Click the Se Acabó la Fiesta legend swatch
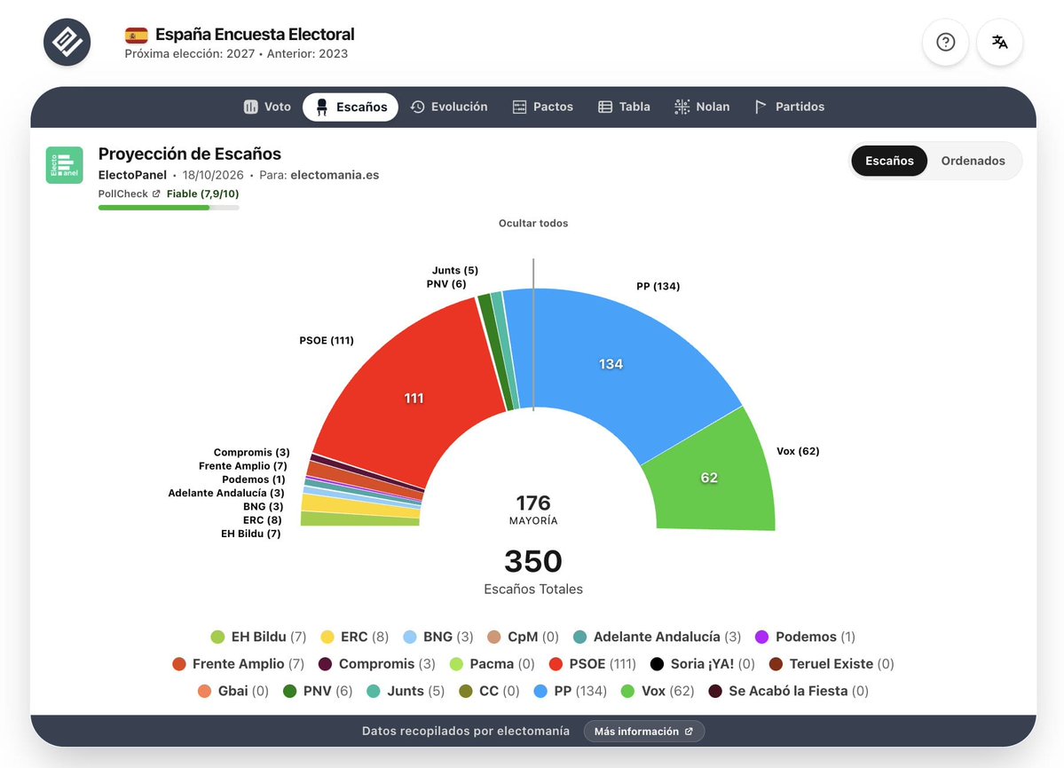Screen dimensions: 1064x768 click(x=715, y=692)
